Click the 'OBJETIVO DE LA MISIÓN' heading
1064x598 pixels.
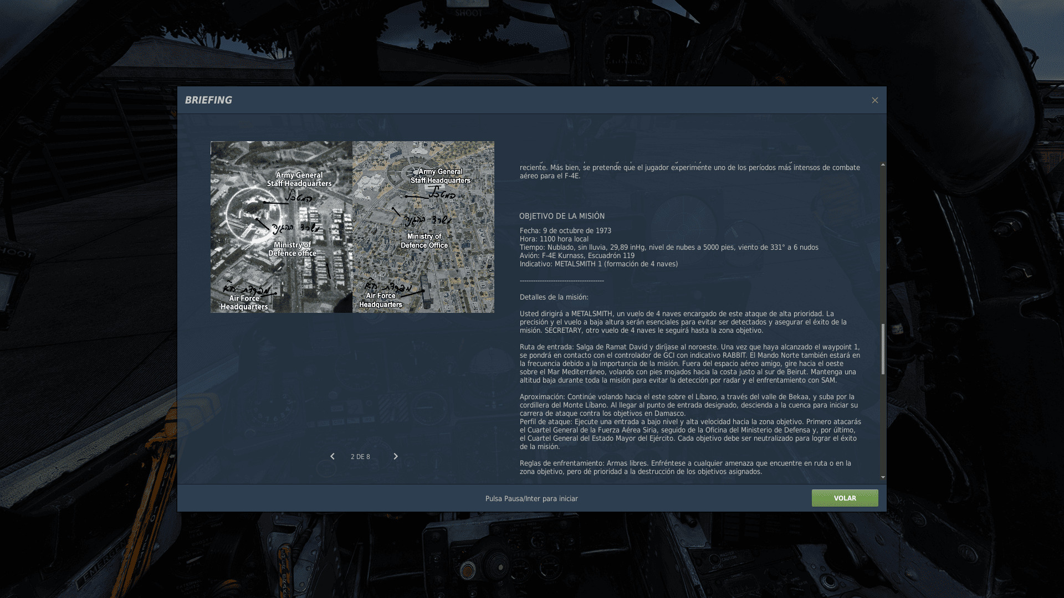click(561, 216)
